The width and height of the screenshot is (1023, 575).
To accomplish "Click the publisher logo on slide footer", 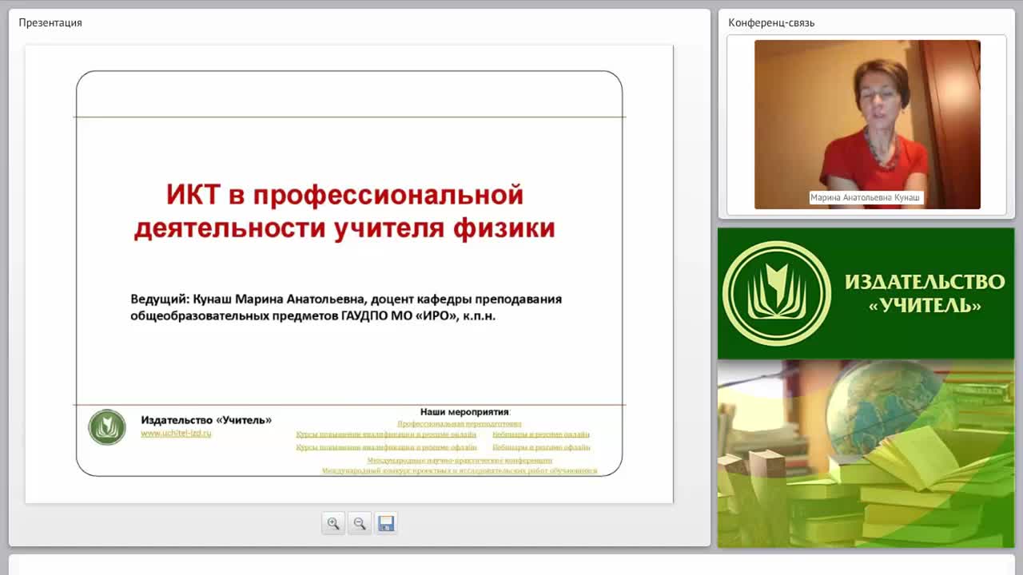I will click(x=107, y=427).
